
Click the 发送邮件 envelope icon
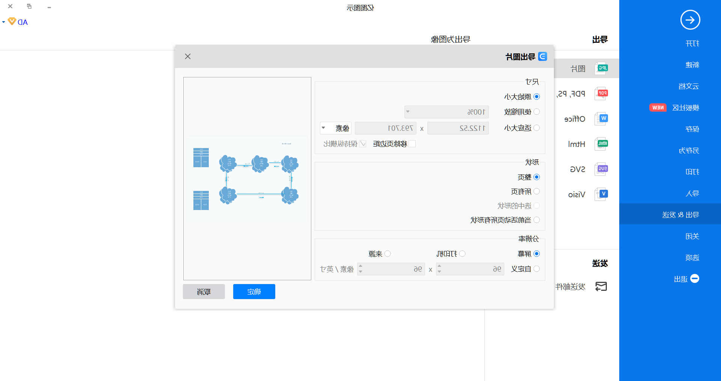click(601, 287)
